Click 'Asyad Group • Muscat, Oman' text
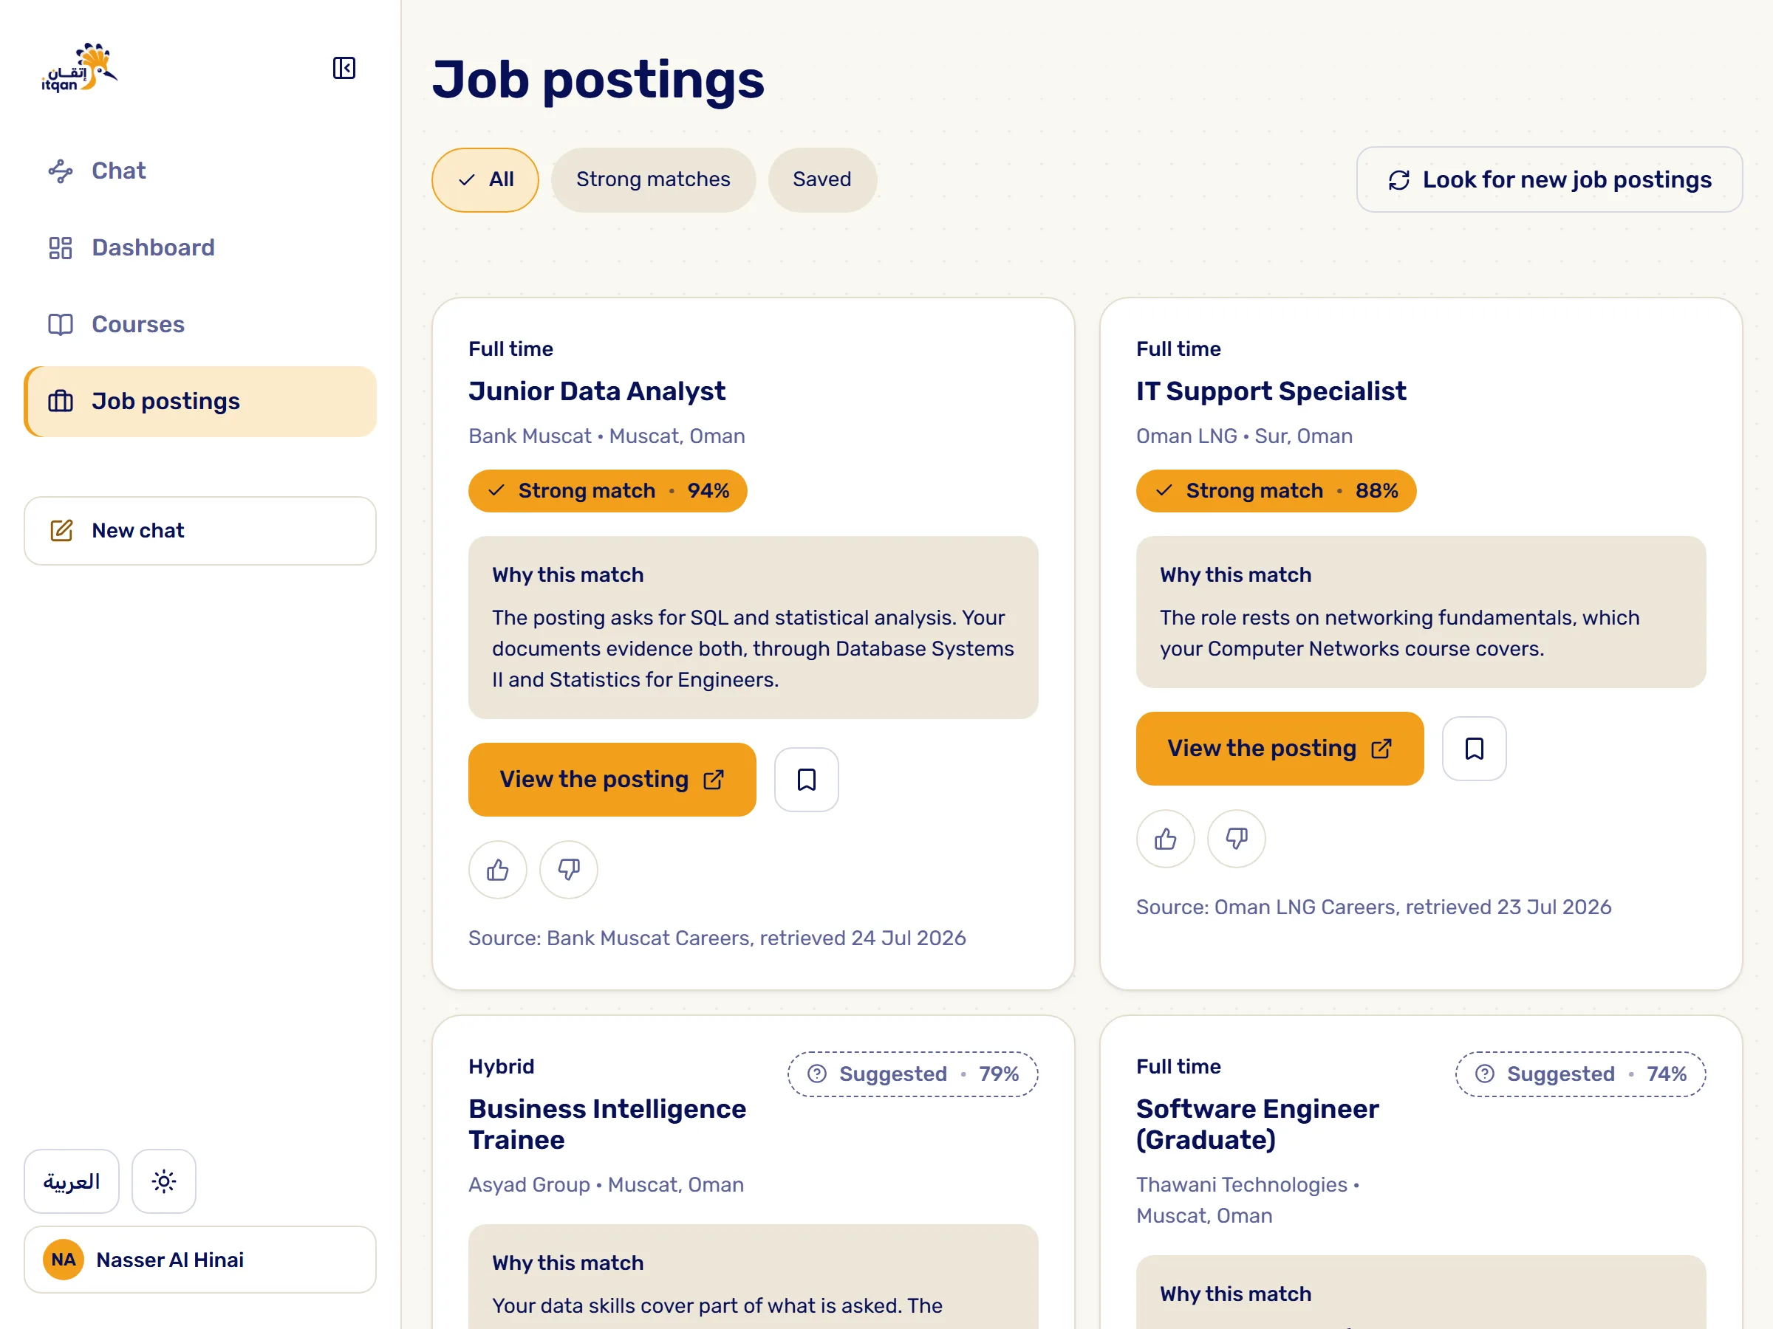The width and height of the screenshot is (1773, 1329). click(606, 1185)
